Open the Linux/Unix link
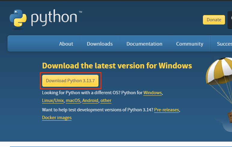Image resolution: width=232 pixels, height=147 pixels. (x=53, y=100)
